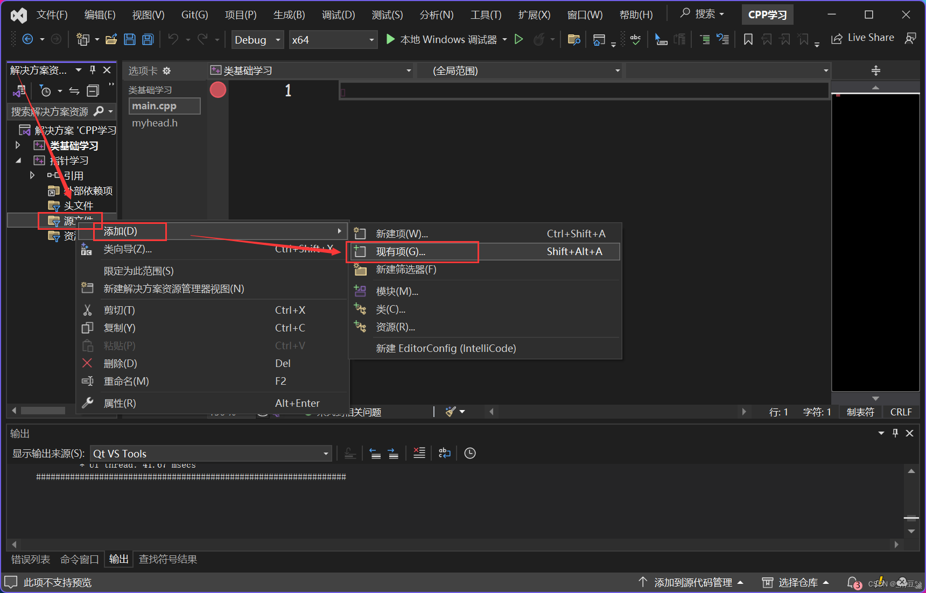Image resolution: width=926 pixels, height=593 pixels.
Task: Switch to the 命令窗口 tab
Action: [80, 560]
